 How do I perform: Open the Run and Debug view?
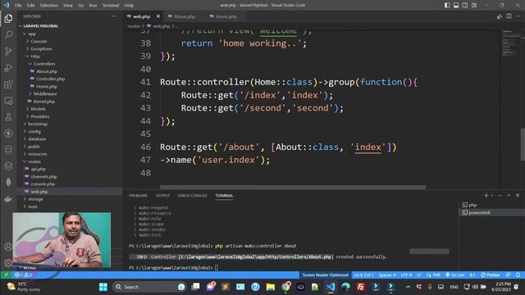pyautogui.click(x=8, y=67)
